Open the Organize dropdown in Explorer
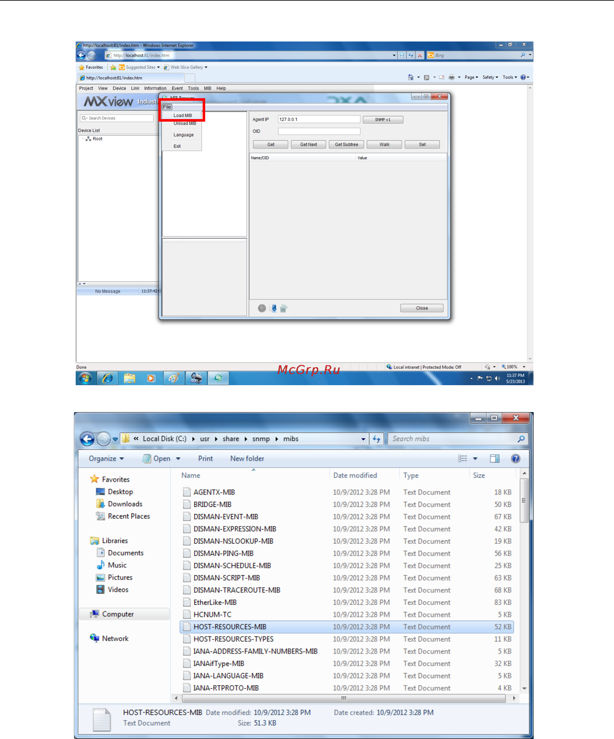 [x=106, y=459]
